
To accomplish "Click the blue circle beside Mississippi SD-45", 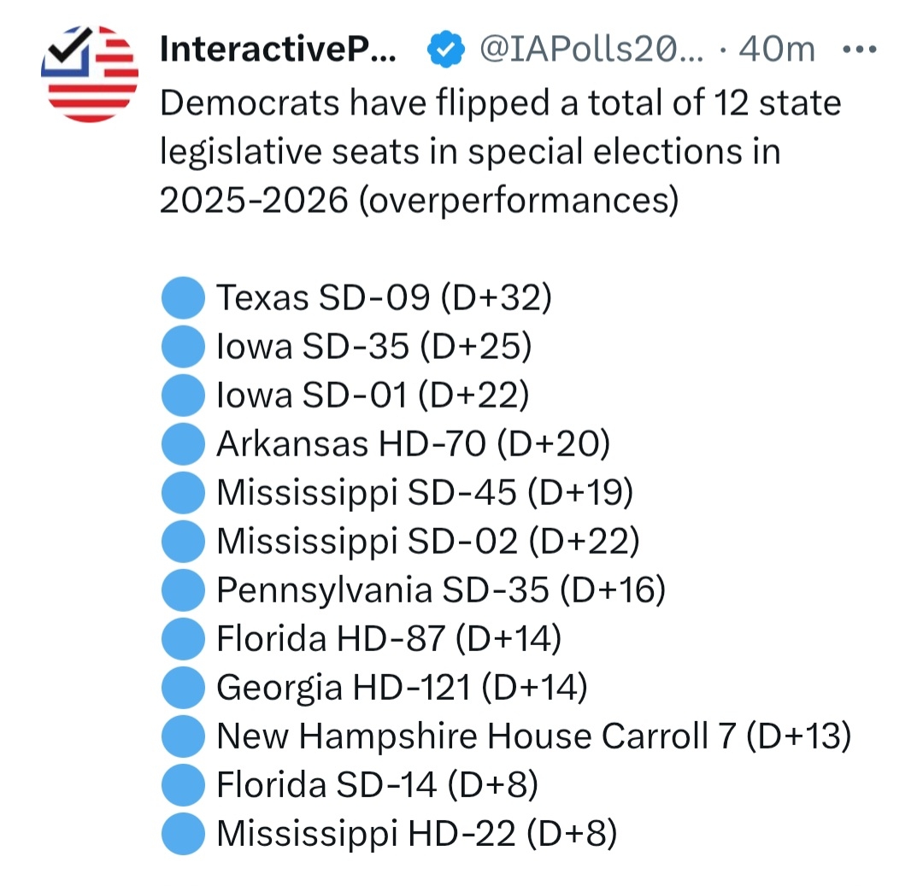I will 182,493.
